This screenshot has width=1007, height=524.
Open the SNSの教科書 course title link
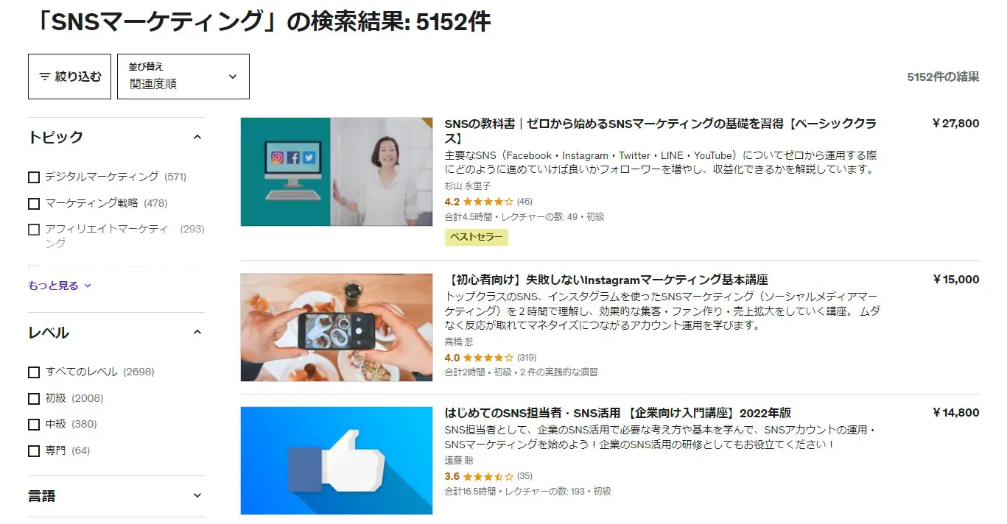click(x=661, y=131)
